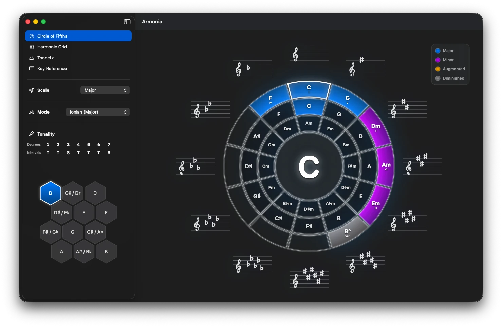Click the two-sharps key signature staff
The width and height of the screenshot is (502, 327).
[407, 108]
